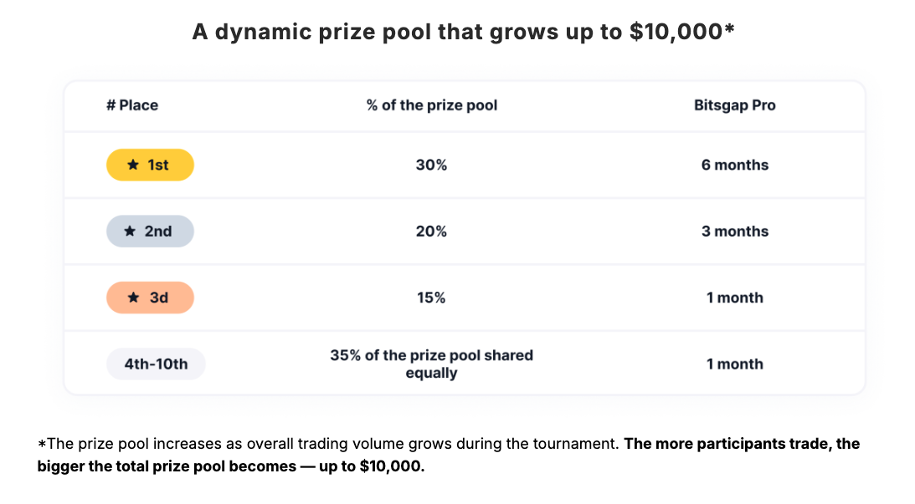Click the star icon in the 1st place badge
The height and width of the screenshot is (504, 915).
click(x=133, y=165)
